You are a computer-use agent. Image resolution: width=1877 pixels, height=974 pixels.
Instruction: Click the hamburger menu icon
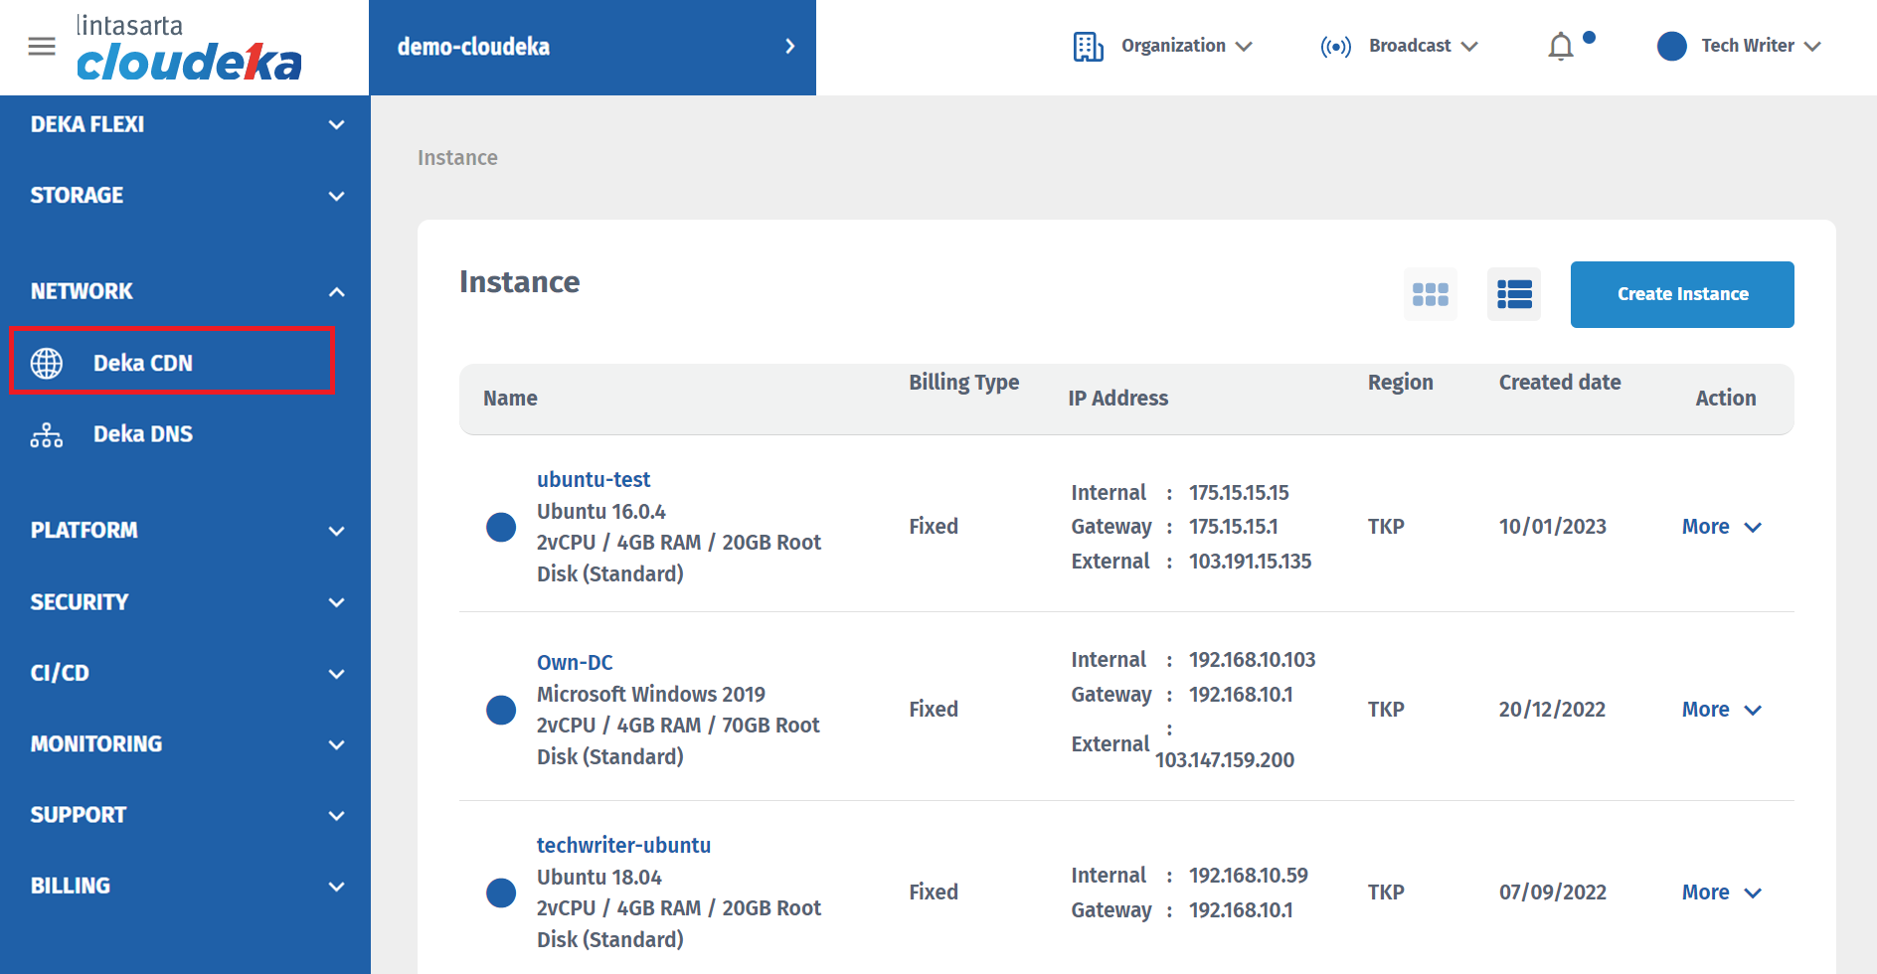pos(42,47)
